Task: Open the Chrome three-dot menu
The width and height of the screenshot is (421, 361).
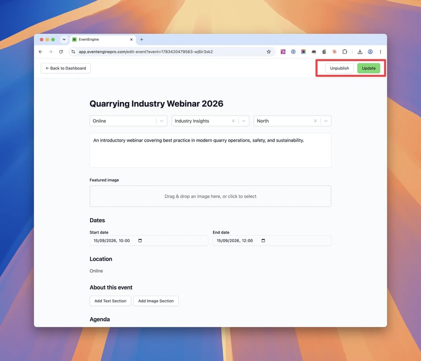Action: tap(380, 52)
